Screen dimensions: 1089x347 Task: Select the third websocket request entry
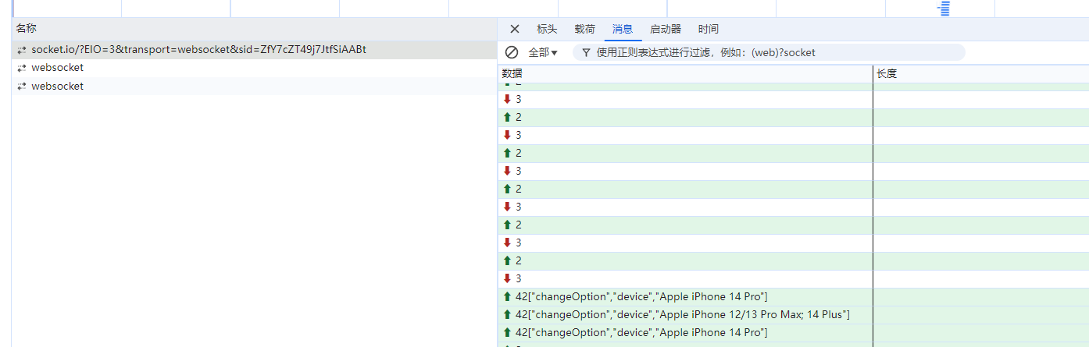[x=57, y=87]
